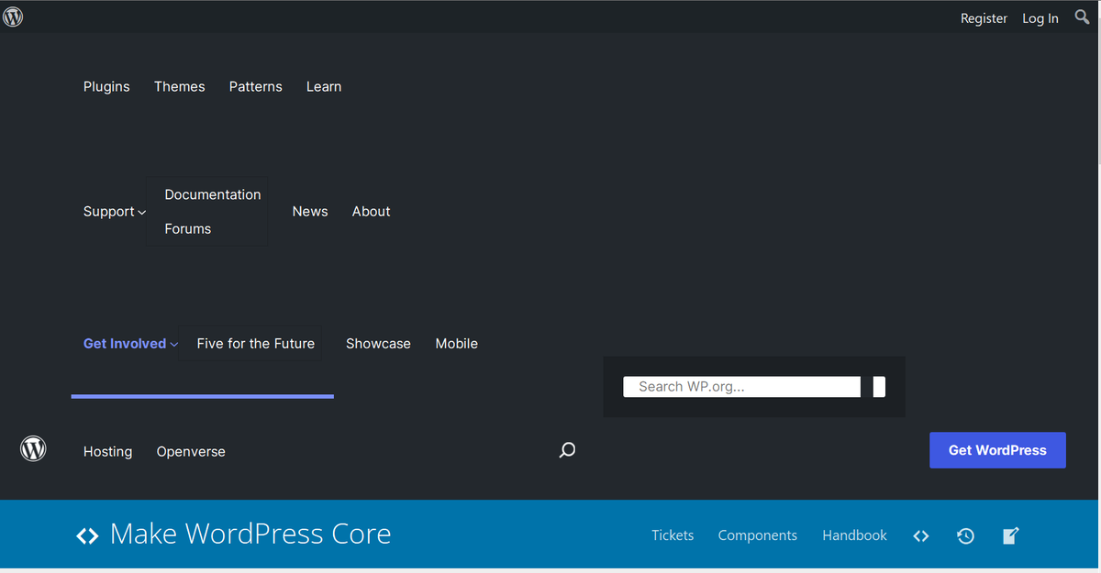The image size is (1101, 573).
Task: Open the Hosting menu item
Action: click(108, 451)
